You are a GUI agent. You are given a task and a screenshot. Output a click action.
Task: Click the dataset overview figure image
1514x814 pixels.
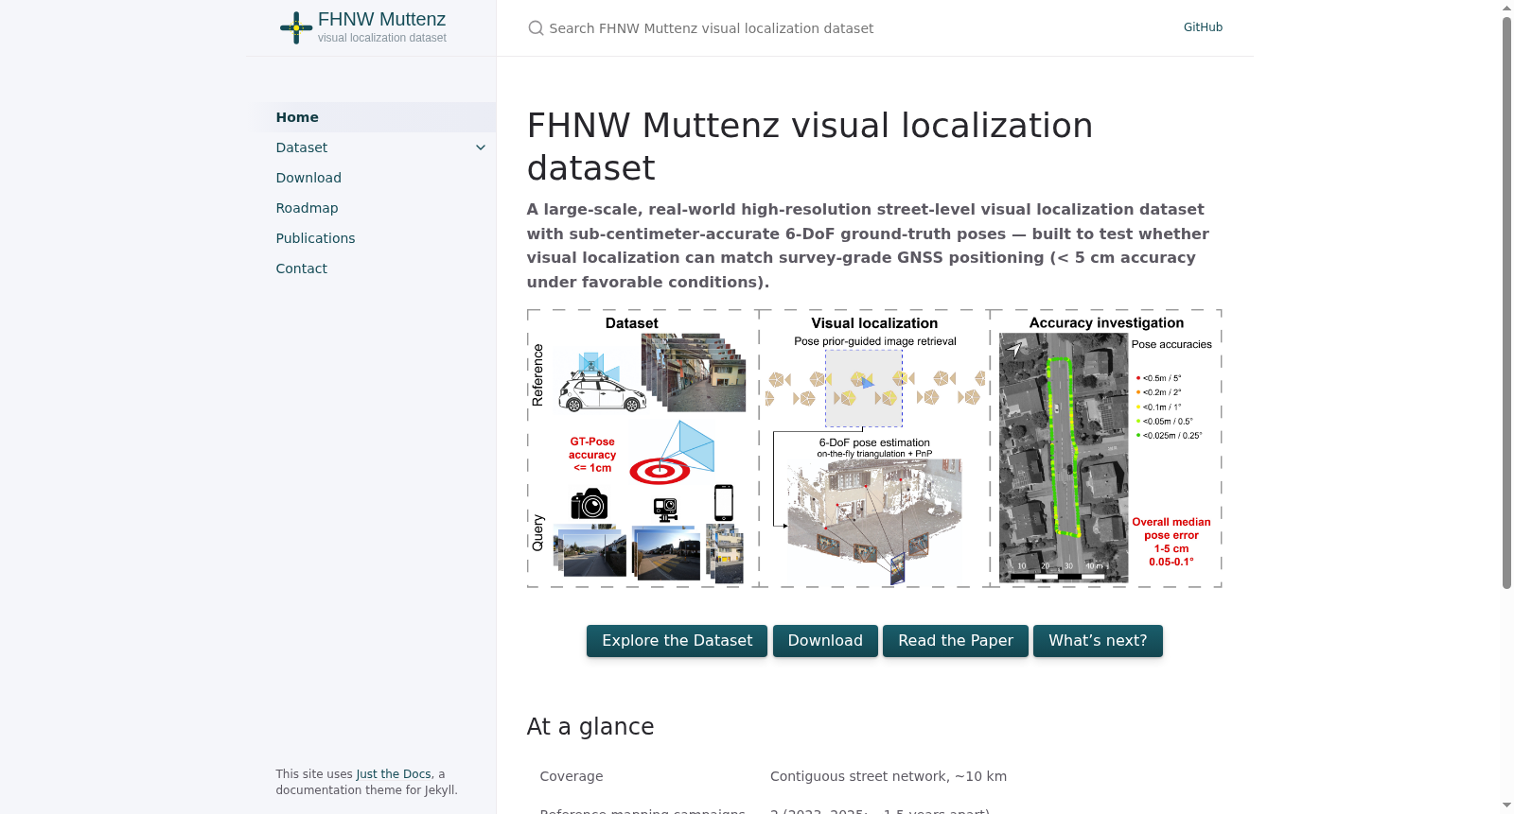click(x=874, y=448)
